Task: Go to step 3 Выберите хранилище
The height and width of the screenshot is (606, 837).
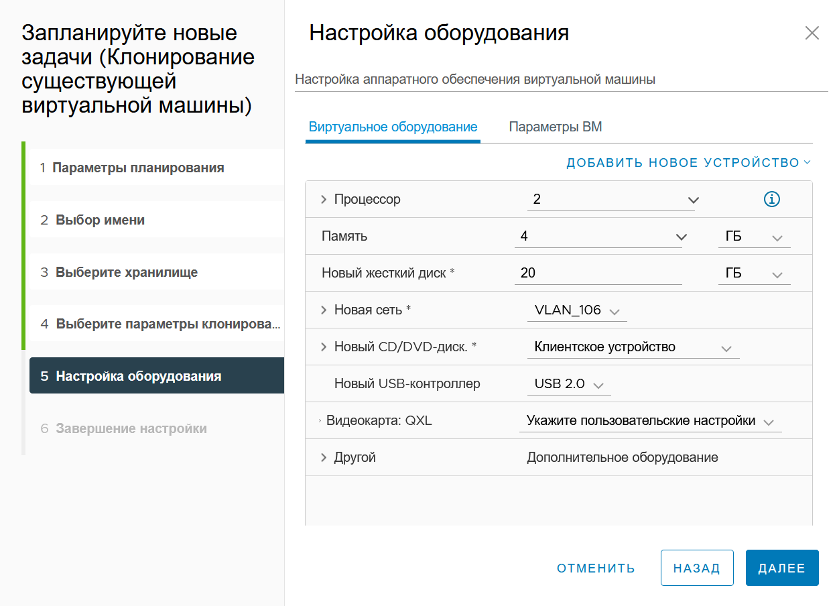Action: point(157,272)
